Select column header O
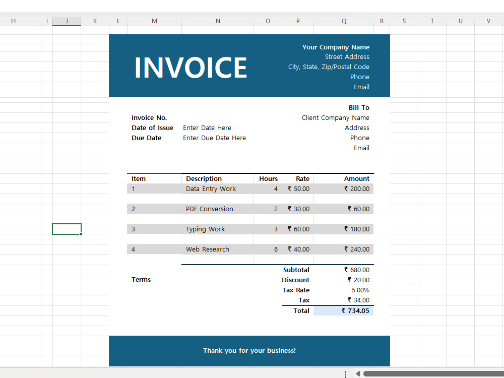The image size is (504, 378). 268,21
